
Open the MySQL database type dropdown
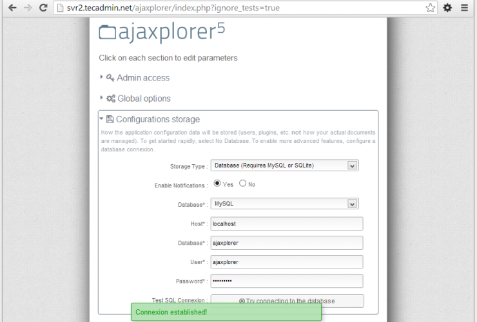point(284,204)
